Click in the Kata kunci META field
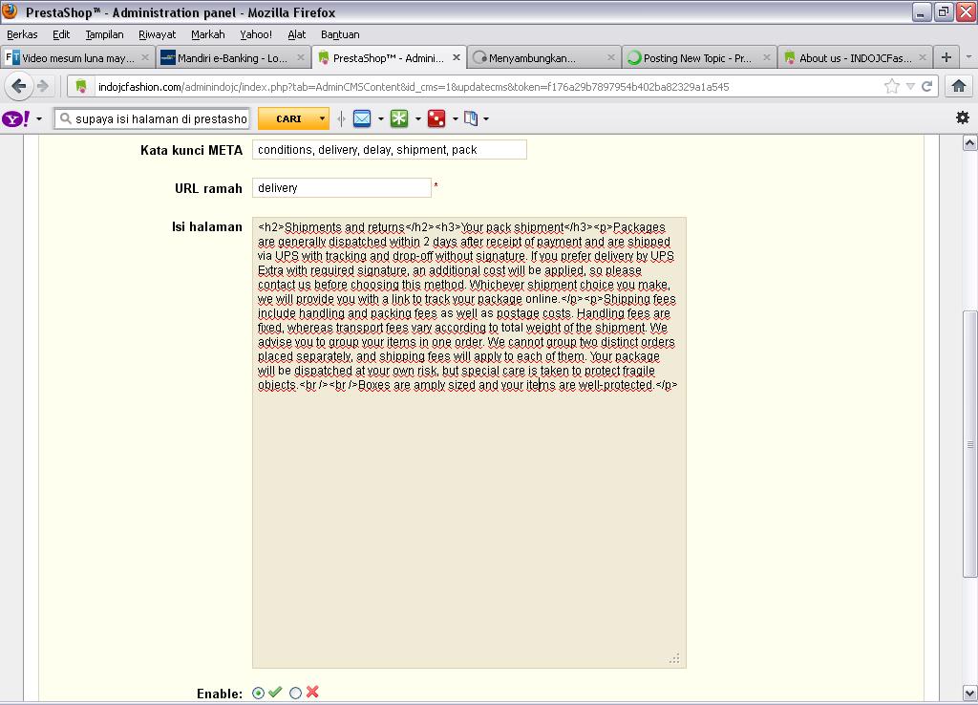 pos(390,150)
